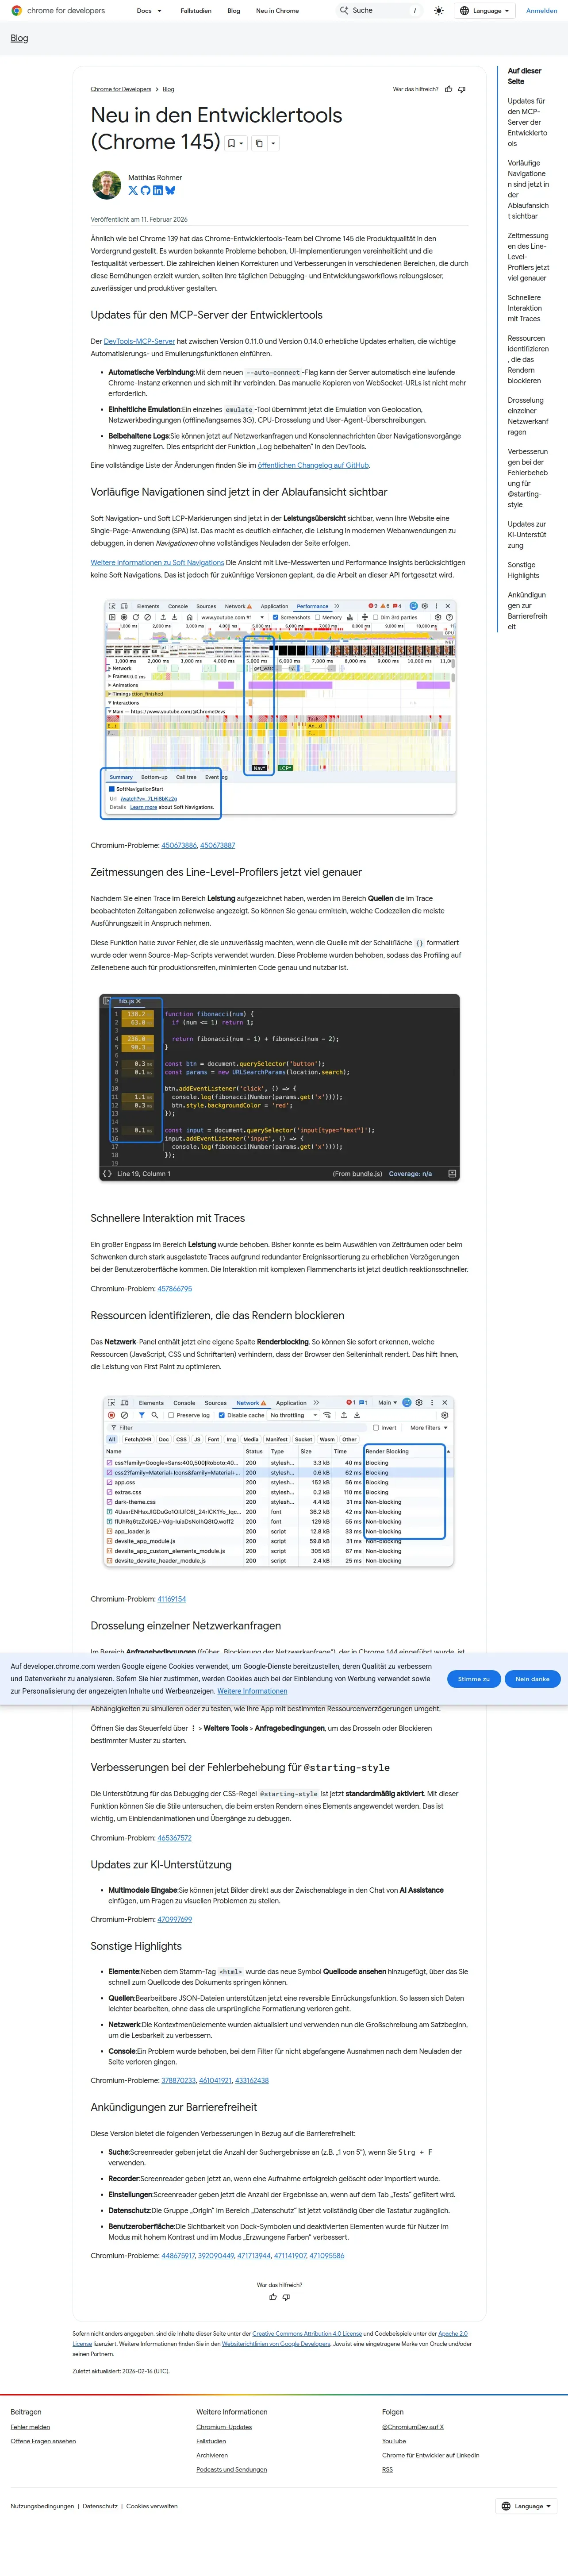Click thumbs down beside the top 'War das hilfreich?'
568x2576 pixels.
click(x=462, y=89)
